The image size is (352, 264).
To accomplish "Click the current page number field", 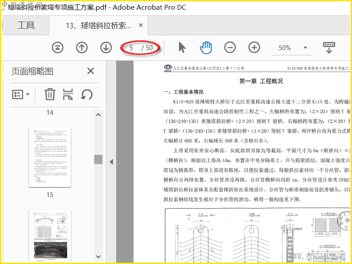I will [131, 48].
